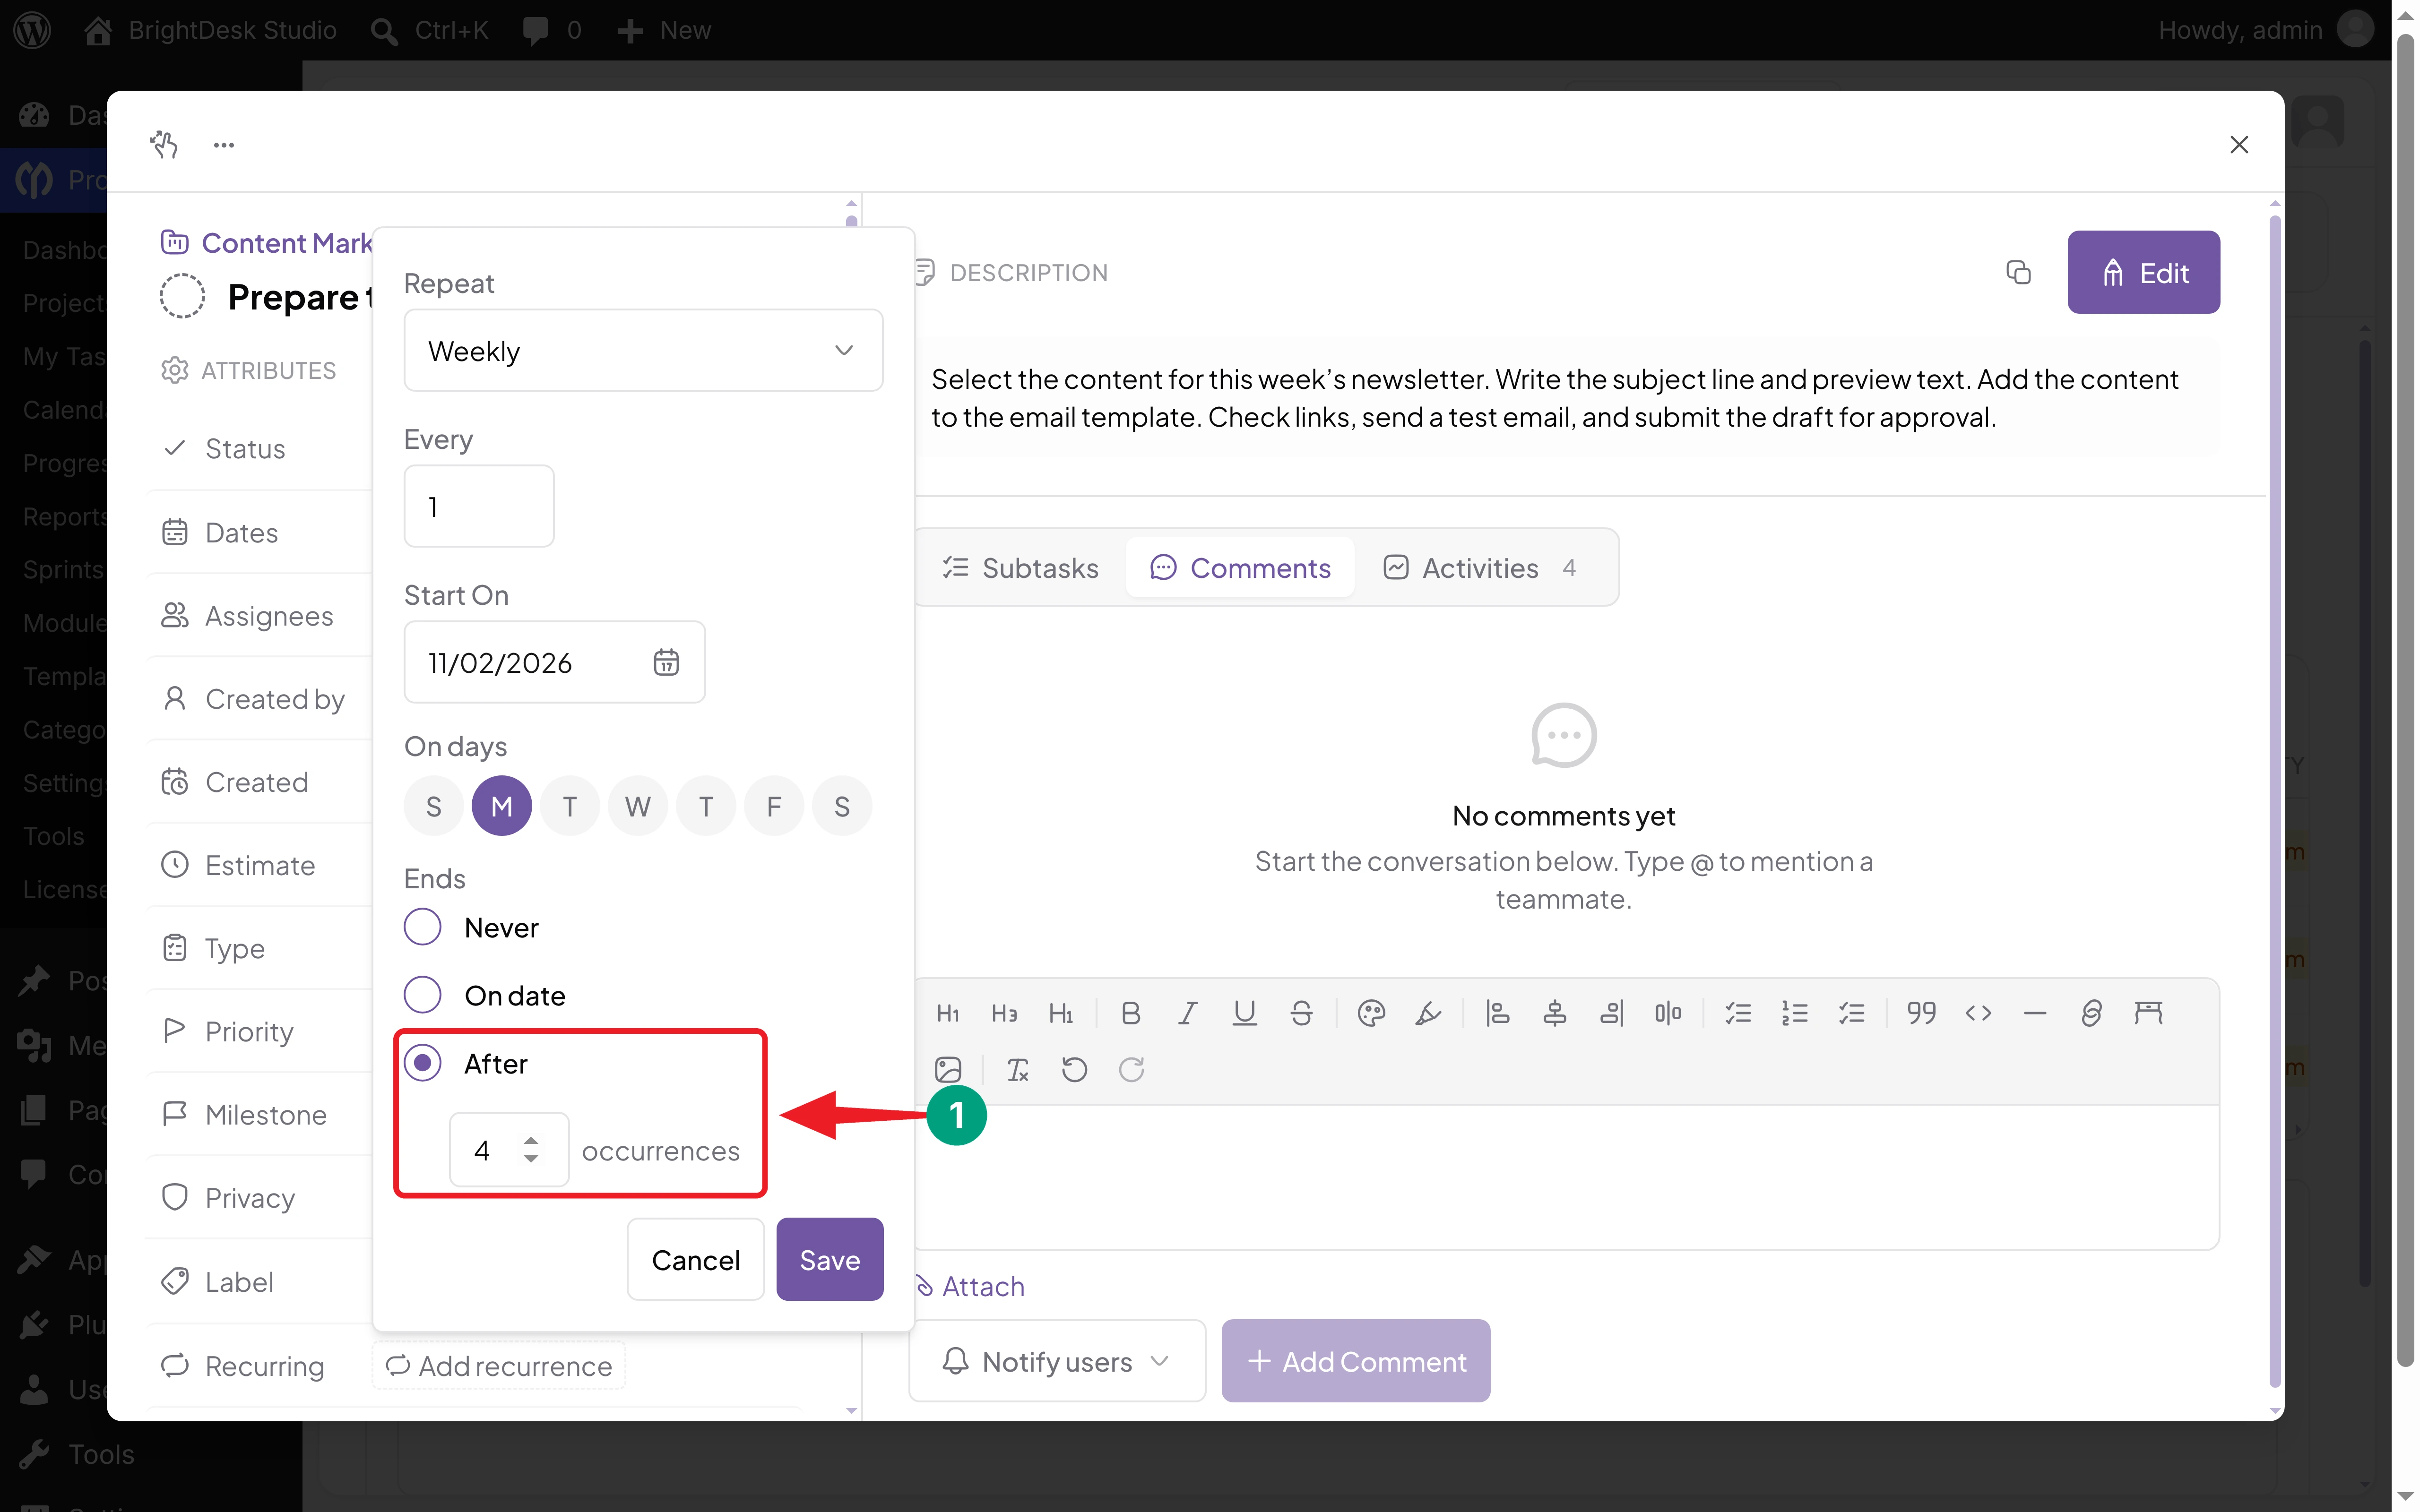Click the Edit description button
The image size is (2420, 1512).
(x=2144, y=272)
